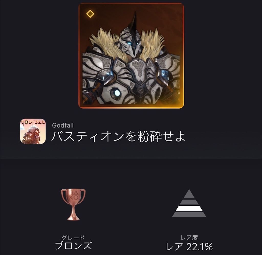This screenshot has height=255, width=262.
Task: Open the armored knight trophy artwork
Action: 131,56
